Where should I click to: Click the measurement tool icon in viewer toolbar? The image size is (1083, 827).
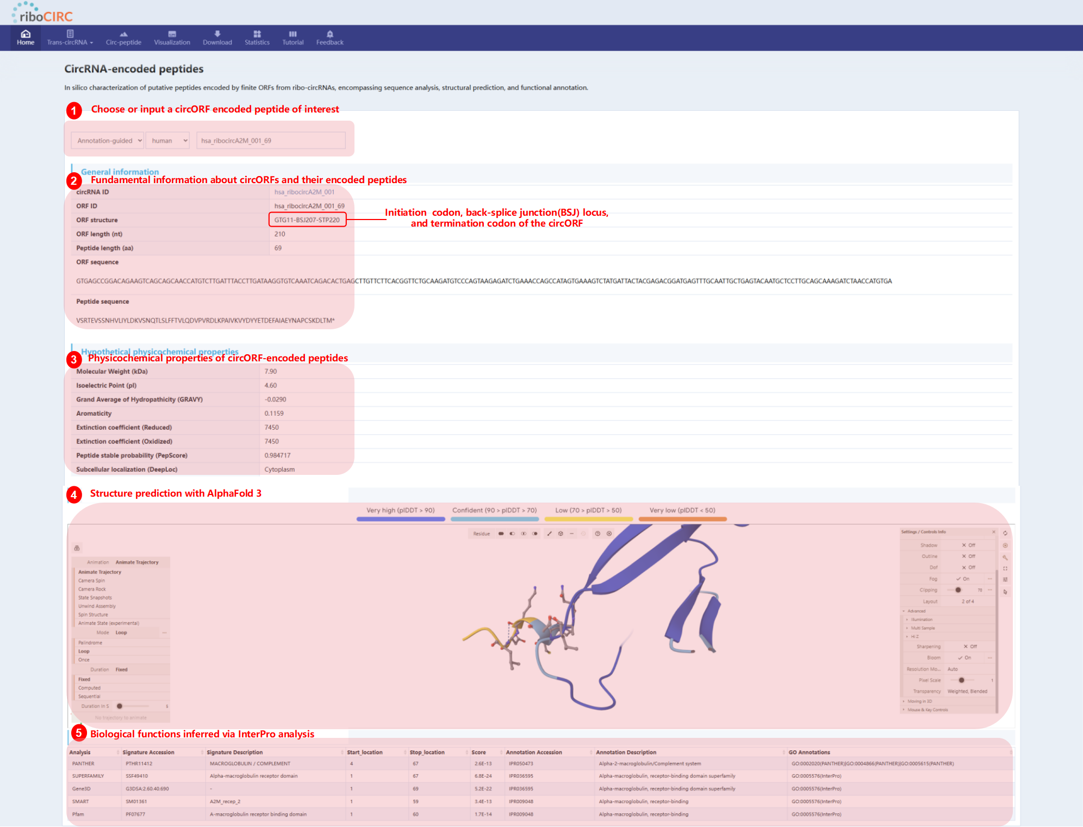pyautogui.click(x=549, y=534)
